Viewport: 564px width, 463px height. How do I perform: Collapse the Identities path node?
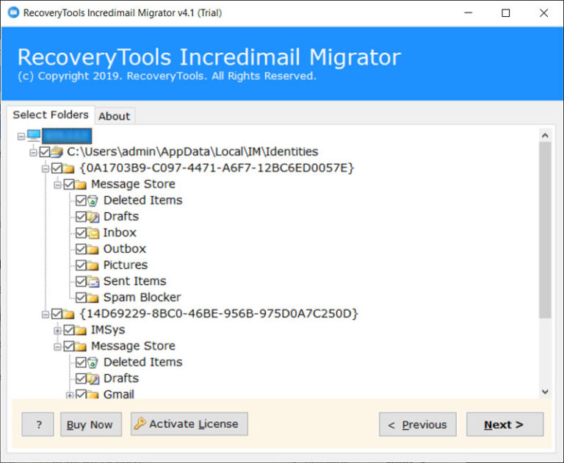[33, 153]
